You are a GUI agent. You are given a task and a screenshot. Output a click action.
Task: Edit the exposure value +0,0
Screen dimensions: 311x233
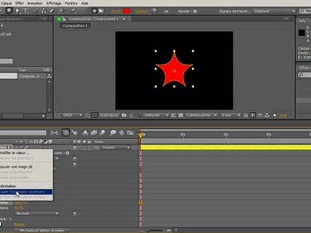[283, 115]
